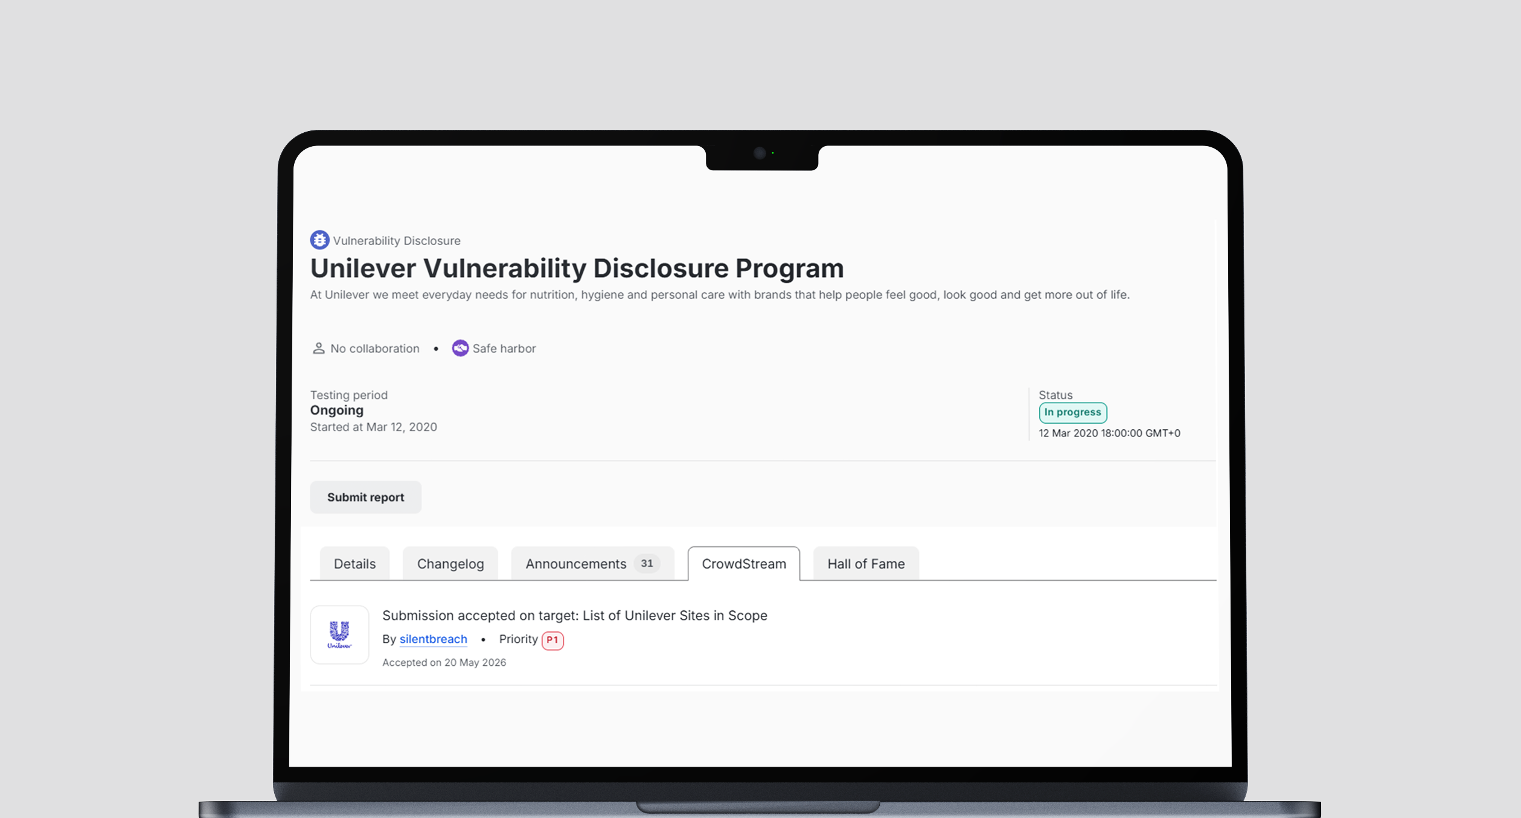Click the No collaboration label
This screenshot has height=818, width=1521.
[x=375, y=348]
